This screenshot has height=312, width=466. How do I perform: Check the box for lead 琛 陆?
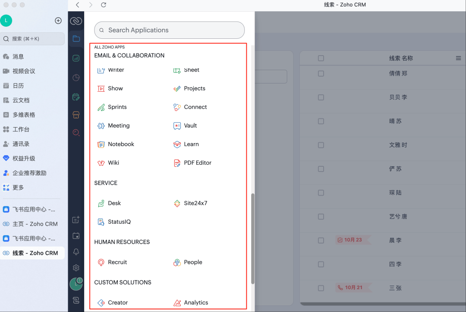(x=321, y=193)
